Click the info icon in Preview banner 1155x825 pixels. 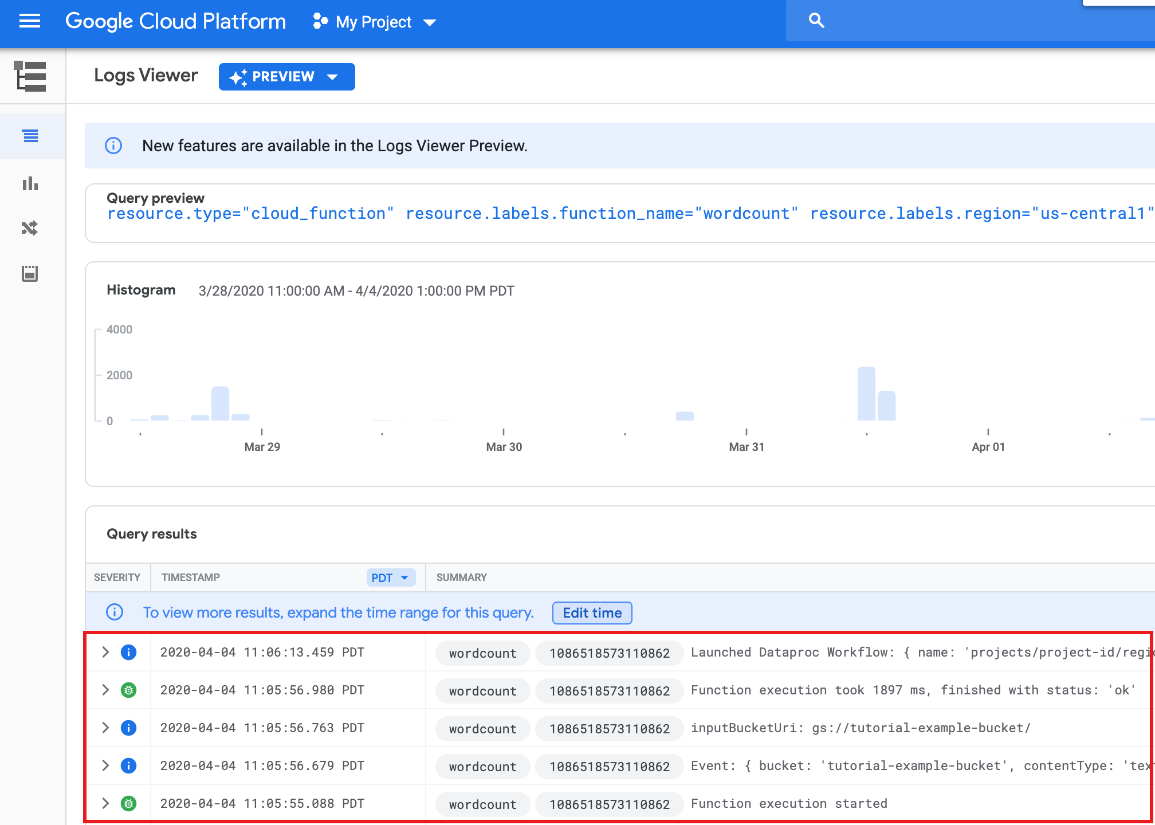coord(113,146)
